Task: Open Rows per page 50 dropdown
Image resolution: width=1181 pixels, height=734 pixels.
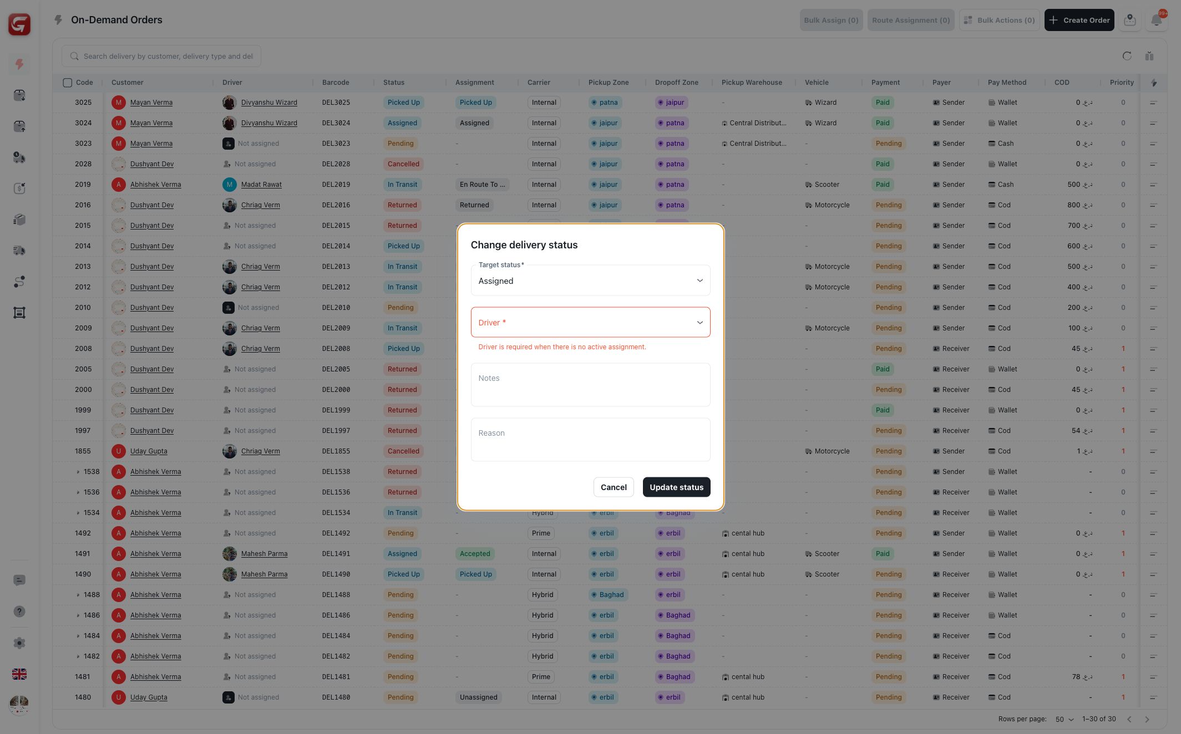Action: tap(1065, 719)
